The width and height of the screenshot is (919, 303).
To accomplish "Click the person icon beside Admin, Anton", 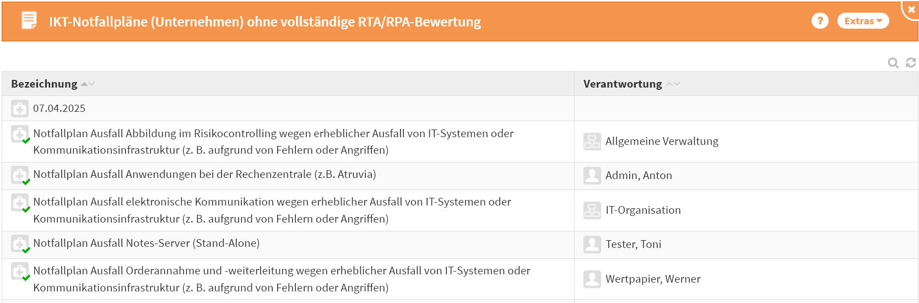I will 592,176.
